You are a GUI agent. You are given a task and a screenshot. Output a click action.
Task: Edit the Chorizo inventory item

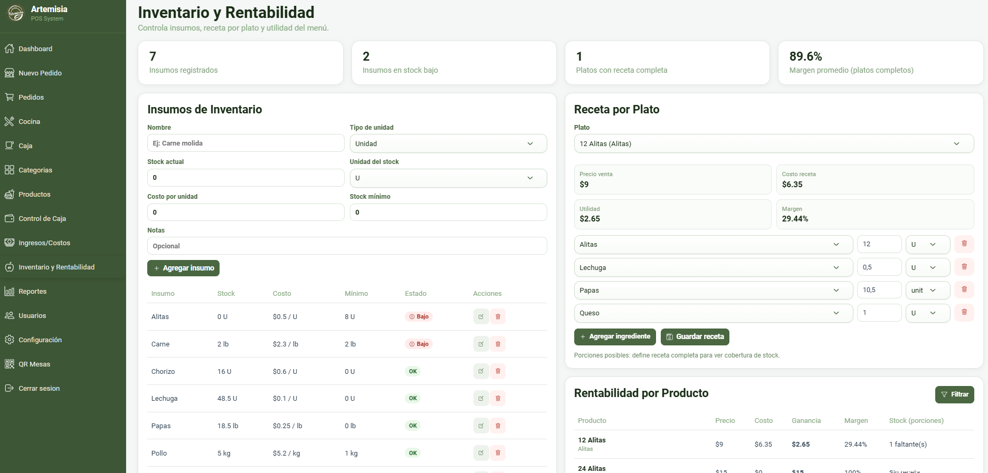(x=481, y=371)
